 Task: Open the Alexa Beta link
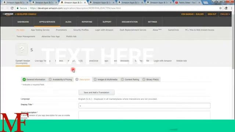pos(157,30)
